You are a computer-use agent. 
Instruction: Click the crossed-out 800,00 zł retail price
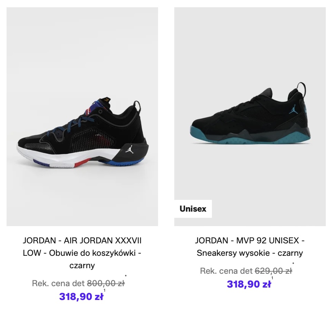coord(106,283)
